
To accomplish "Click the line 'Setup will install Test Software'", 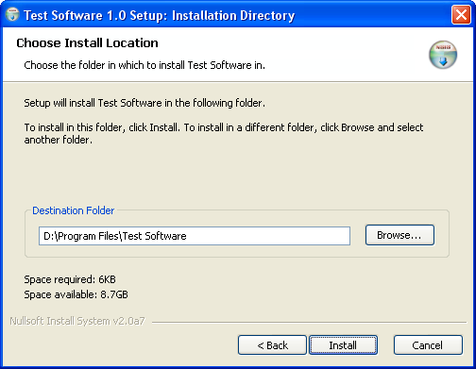I will tap(93, 103).
